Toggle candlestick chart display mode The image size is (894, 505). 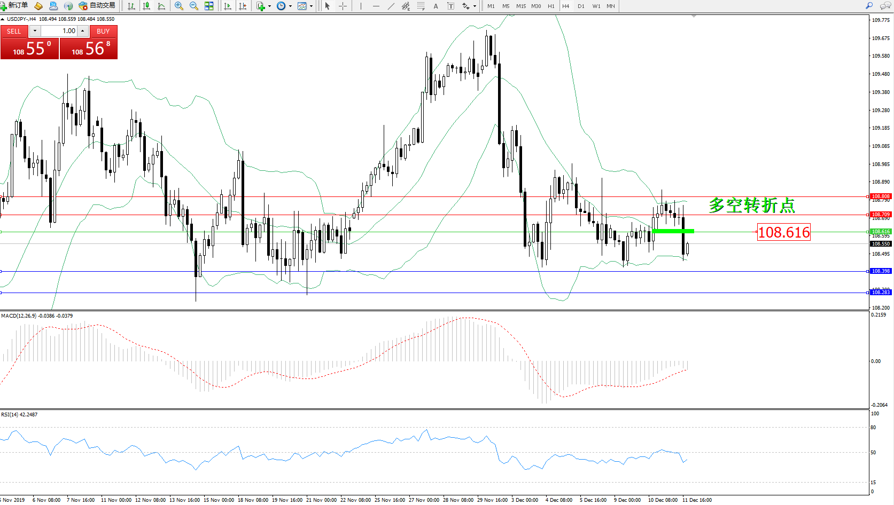146,6
